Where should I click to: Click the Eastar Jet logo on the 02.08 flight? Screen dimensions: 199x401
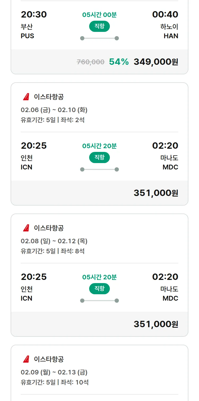tap(26, 228)
